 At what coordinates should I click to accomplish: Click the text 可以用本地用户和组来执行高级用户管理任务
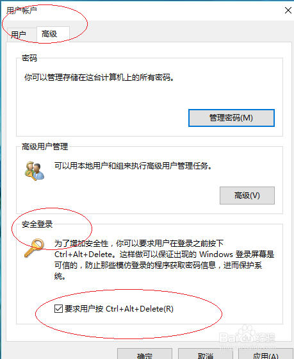tap(133, 166)
